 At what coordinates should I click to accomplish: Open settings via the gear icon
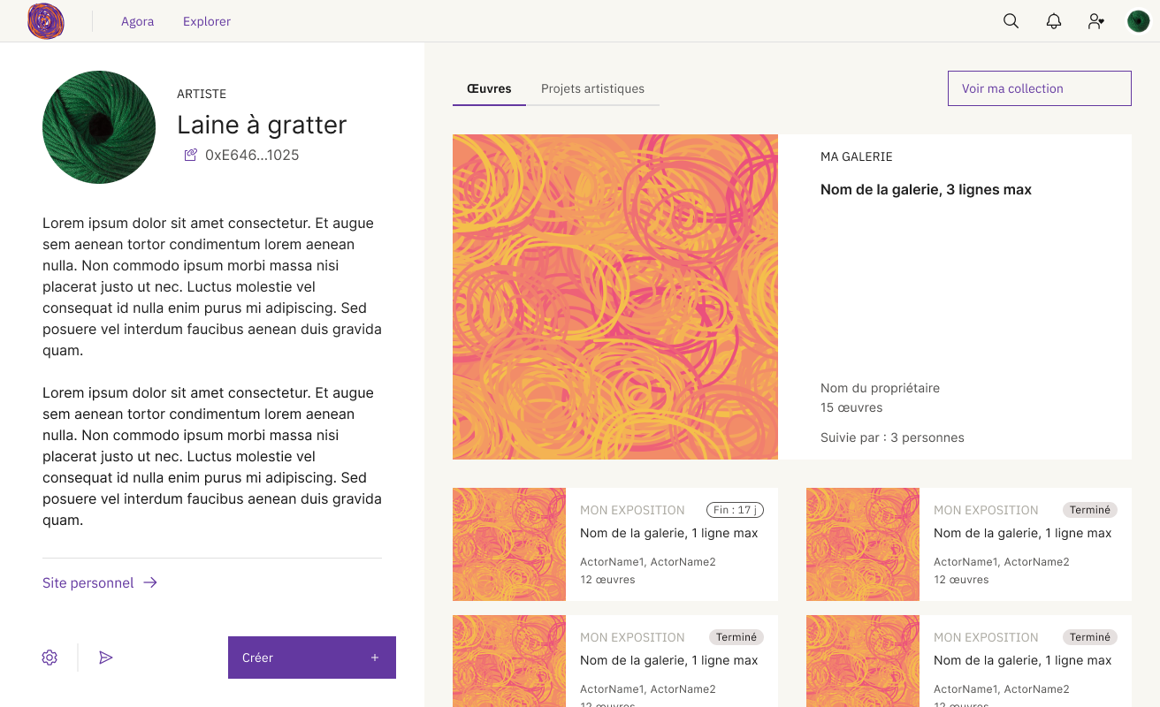coord(50,658)
